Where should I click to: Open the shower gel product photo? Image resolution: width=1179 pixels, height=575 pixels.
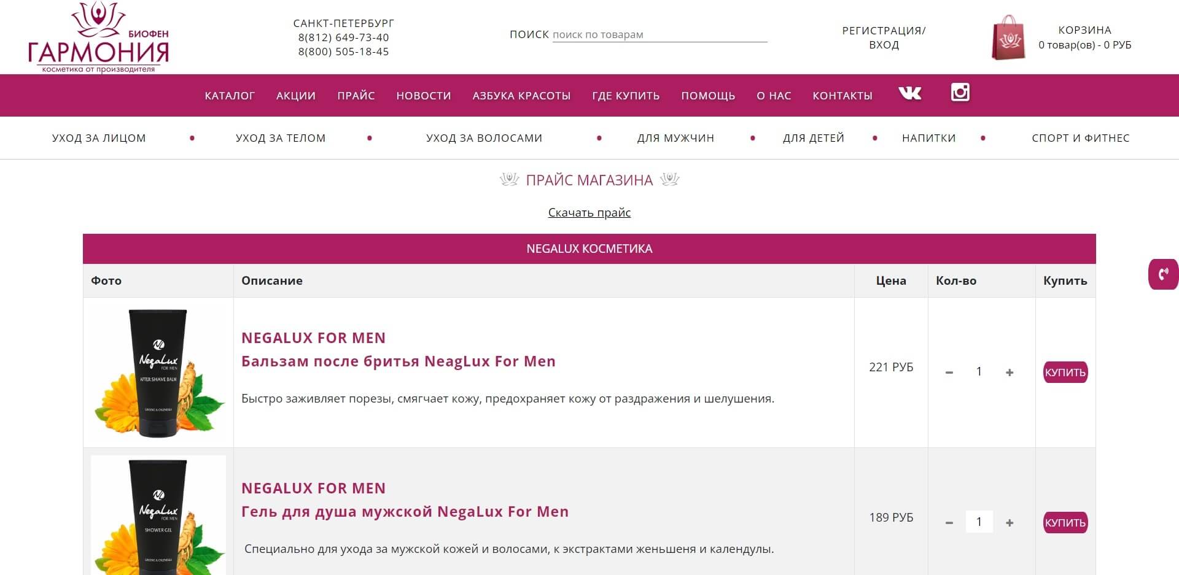click(x=158, y=515)
